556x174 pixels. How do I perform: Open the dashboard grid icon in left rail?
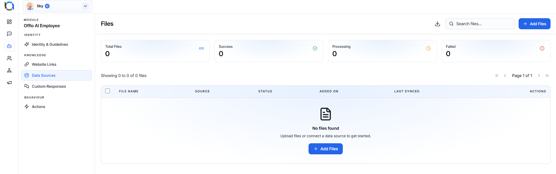coord(9,22)
